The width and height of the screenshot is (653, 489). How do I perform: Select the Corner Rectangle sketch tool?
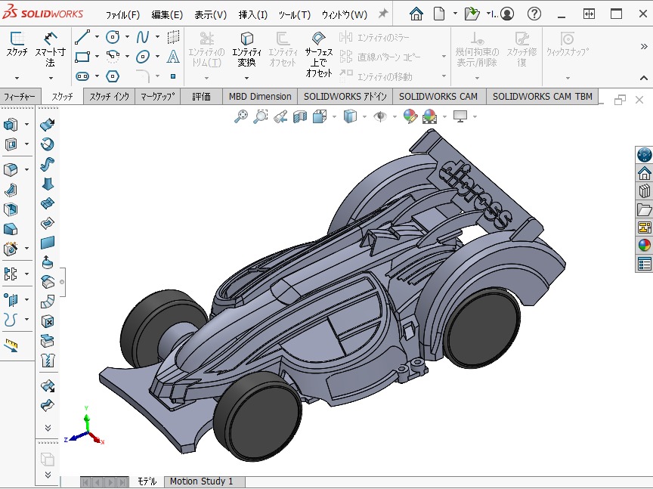click(82, 56)
